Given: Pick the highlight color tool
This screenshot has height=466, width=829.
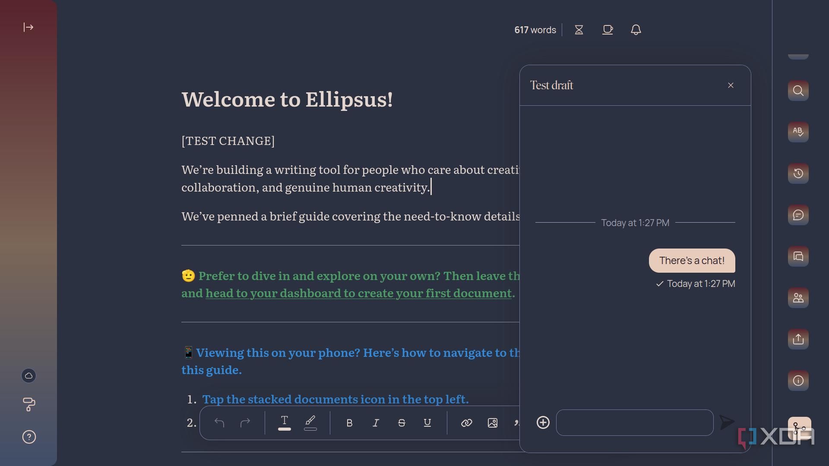Looking at the screenshot, I should (310, 423).
